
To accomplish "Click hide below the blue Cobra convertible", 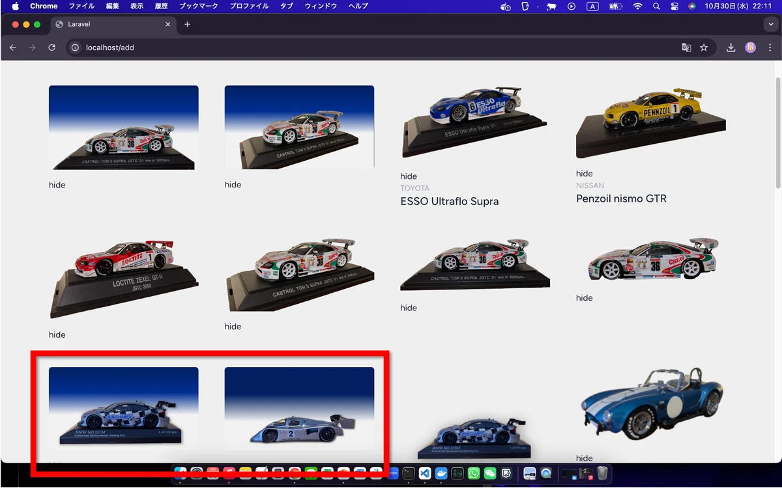I will (x=585, y=458).
